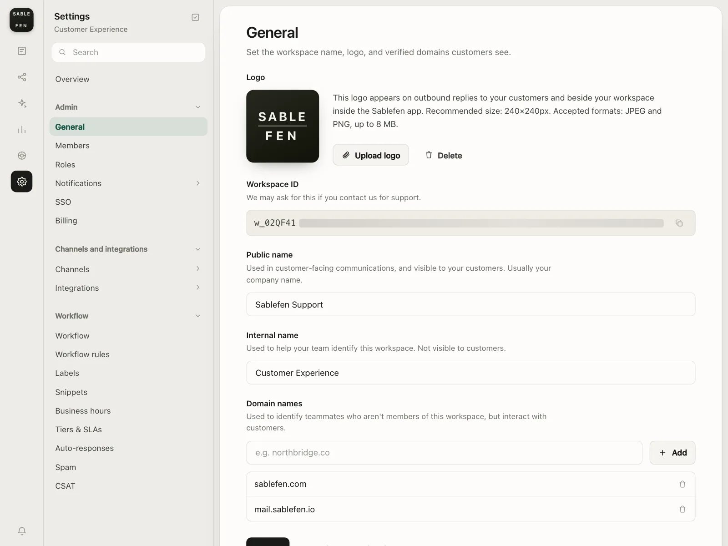This screenshot has height=546, width=728.
Task: Click into the Internal name field
Action: click(x=470, y=373)
